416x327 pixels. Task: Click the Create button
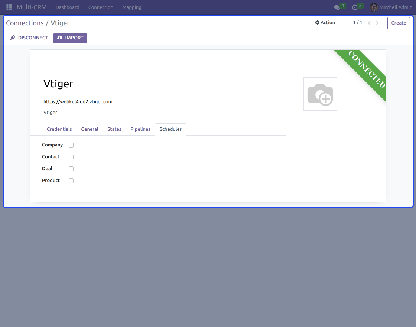point(399,23)
